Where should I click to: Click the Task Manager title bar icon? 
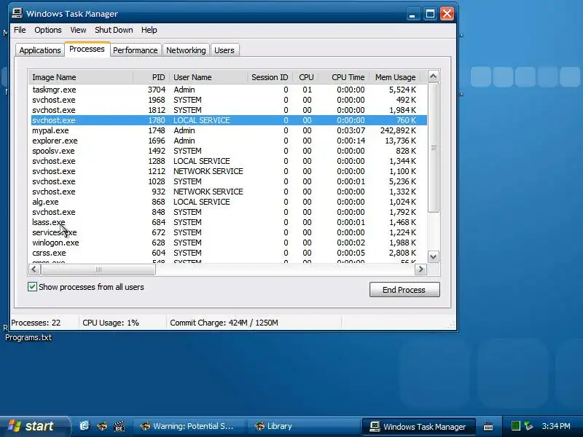click(17, 13)
